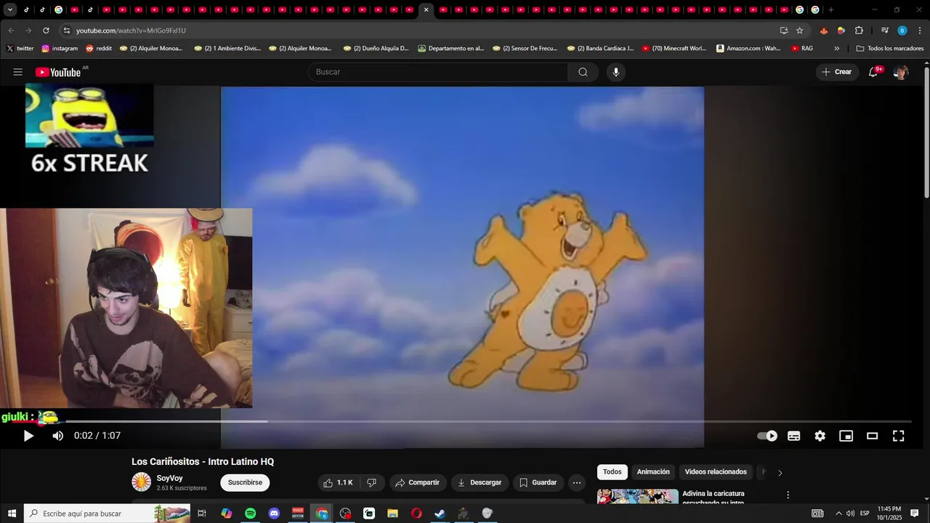Open Chrome extensions puzzle menu

(859, 31)
